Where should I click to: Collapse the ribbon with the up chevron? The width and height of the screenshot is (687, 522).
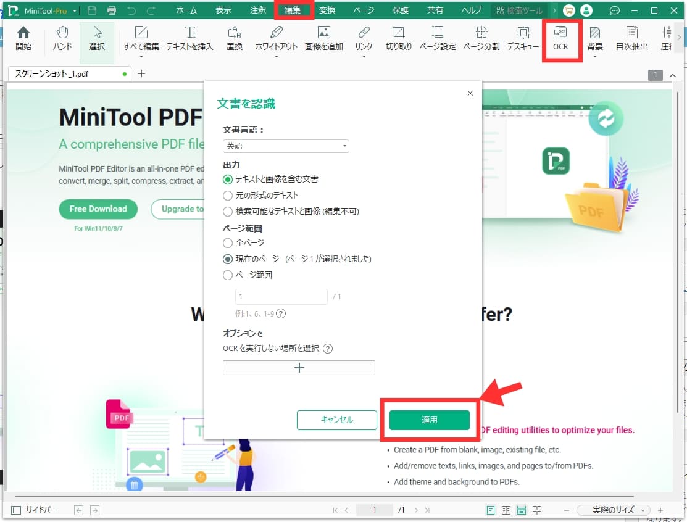pyautogui.click(x=673, y=75)
